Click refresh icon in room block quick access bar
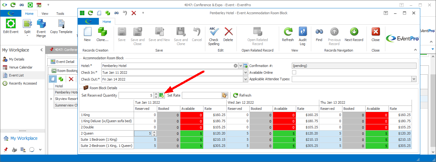 point(90,13)
